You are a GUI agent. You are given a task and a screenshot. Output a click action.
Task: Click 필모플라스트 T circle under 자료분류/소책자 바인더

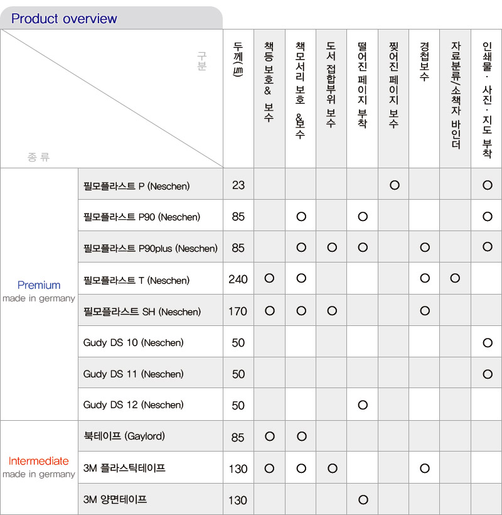click(455, 278)
